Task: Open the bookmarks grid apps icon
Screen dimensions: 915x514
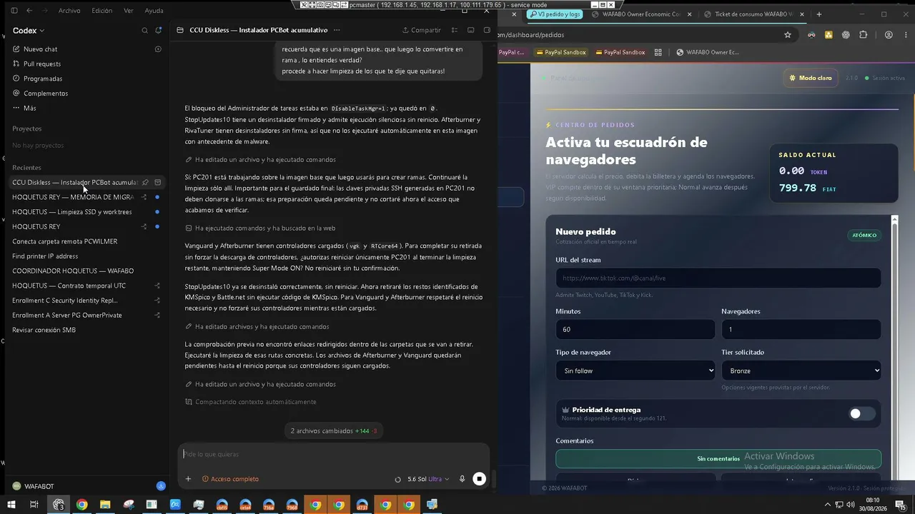Action: click(658, 52)
